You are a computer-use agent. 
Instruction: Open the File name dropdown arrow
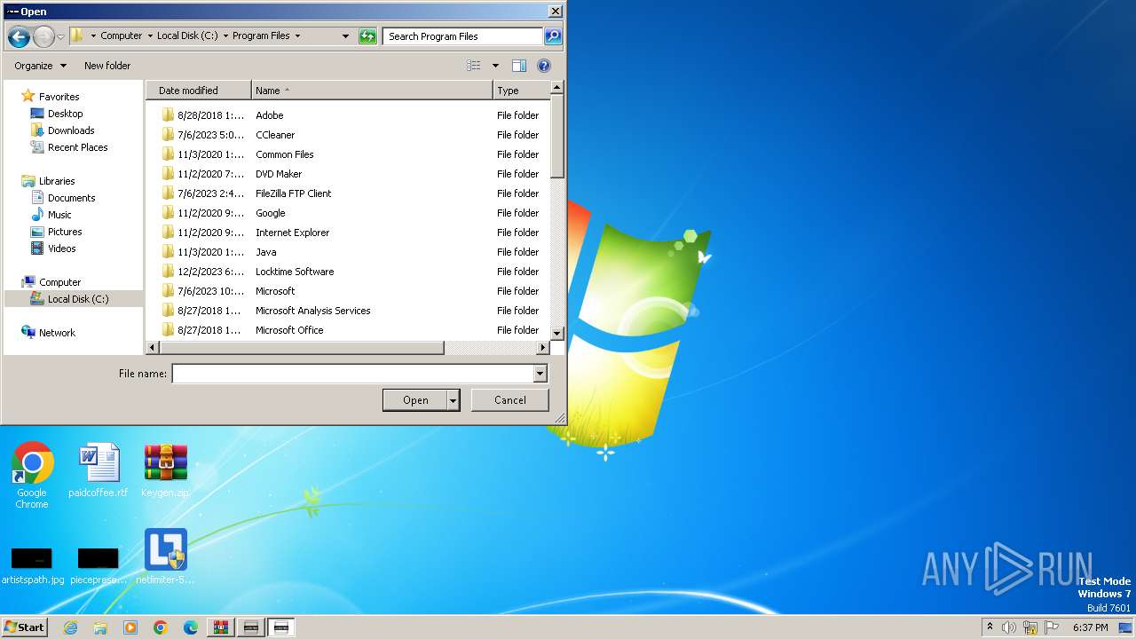[540, 374]
